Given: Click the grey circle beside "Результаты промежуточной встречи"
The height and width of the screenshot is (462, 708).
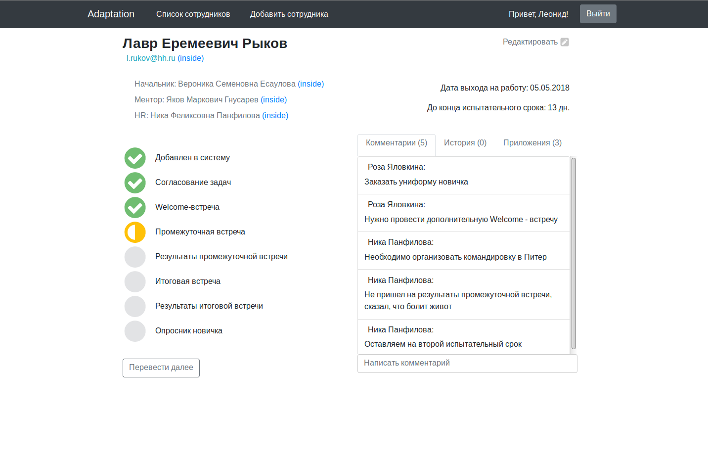Looking at the screenshot, I should pos(135,257).
